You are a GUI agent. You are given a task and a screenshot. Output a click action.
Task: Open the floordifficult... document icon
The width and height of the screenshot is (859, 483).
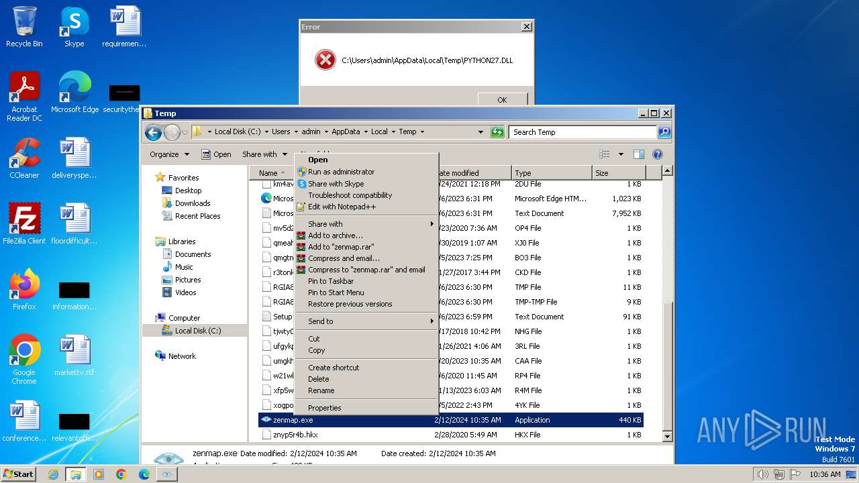click(74, 224)
